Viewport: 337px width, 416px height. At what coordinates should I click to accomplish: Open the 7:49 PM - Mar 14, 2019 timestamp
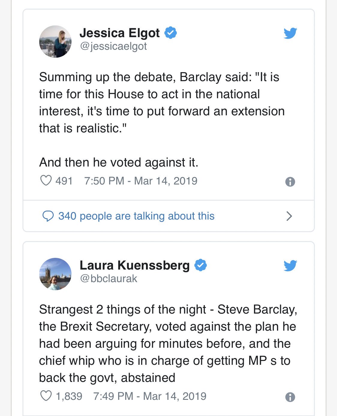(150, 396)
